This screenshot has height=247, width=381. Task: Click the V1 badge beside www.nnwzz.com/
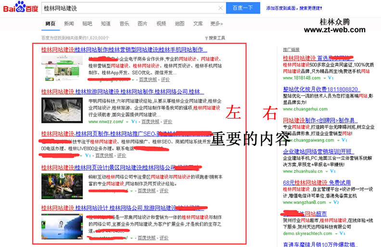pos(134,121)
